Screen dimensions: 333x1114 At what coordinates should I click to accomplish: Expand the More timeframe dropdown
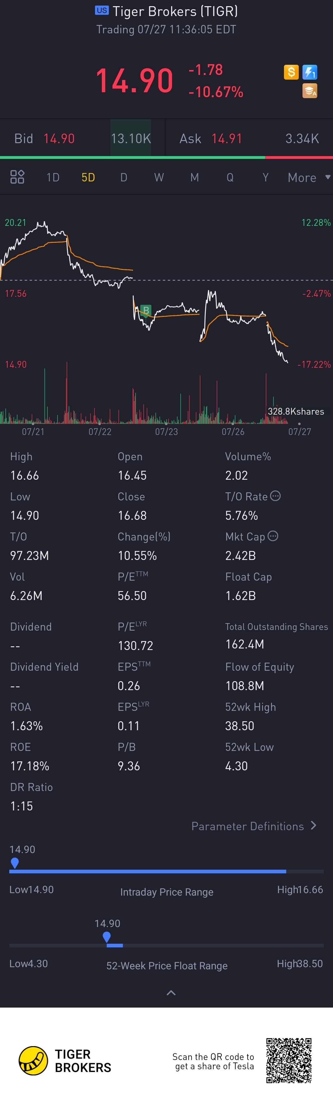(x=309, y=177)
